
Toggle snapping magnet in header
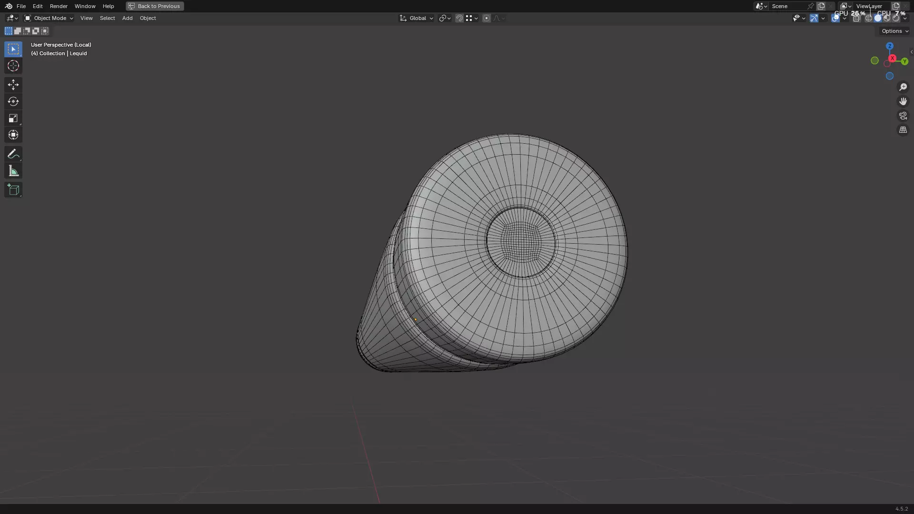coord(459,18)
